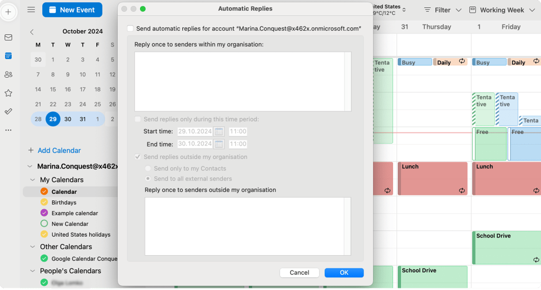Click recurrence icon on Thursday Lunch event
The width and height of the screenshot is (541, 290).
click(462, 190)
